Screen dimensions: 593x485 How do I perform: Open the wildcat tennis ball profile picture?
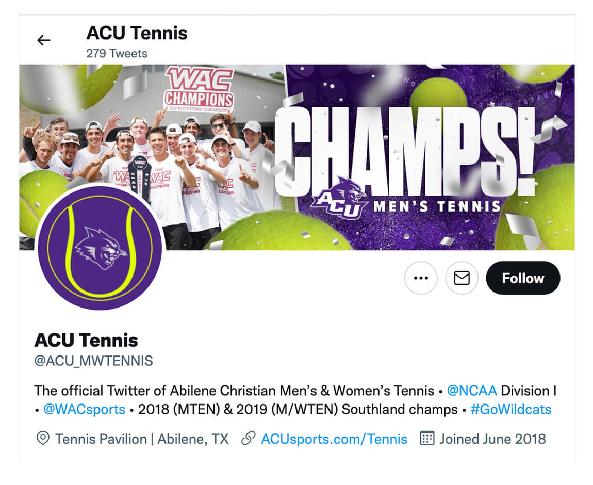pyautogui.click(x=100, y=248)
